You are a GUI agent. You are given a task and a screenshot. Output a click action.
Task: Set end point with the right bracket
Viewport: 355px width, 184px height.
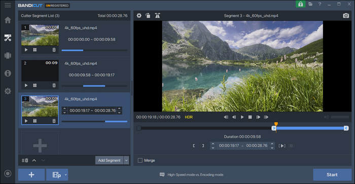203,146
